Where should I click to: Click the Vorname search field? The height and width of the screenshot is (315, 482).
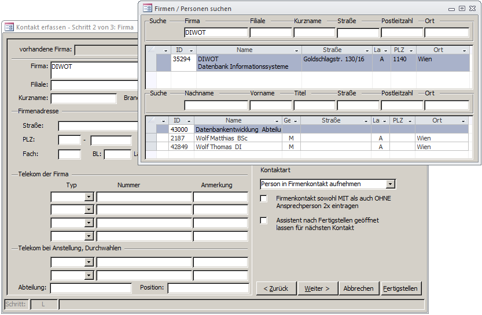[271, 105]
